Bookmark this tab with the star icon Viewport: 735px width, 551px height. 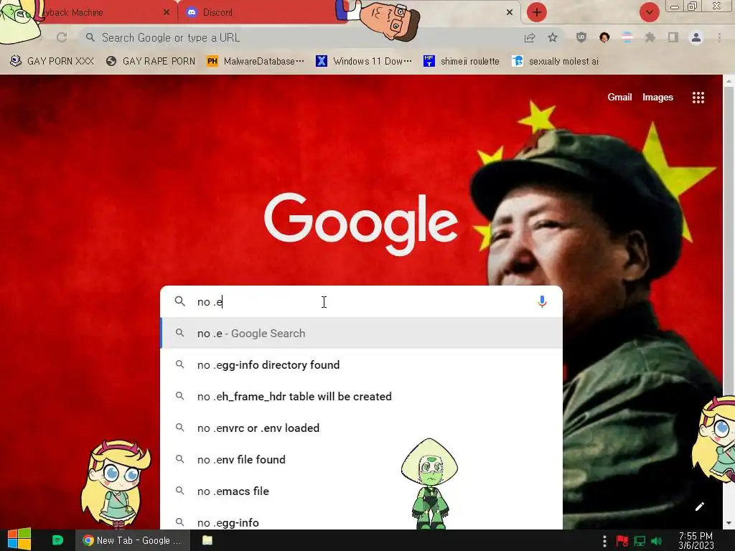tap(553, 37)
